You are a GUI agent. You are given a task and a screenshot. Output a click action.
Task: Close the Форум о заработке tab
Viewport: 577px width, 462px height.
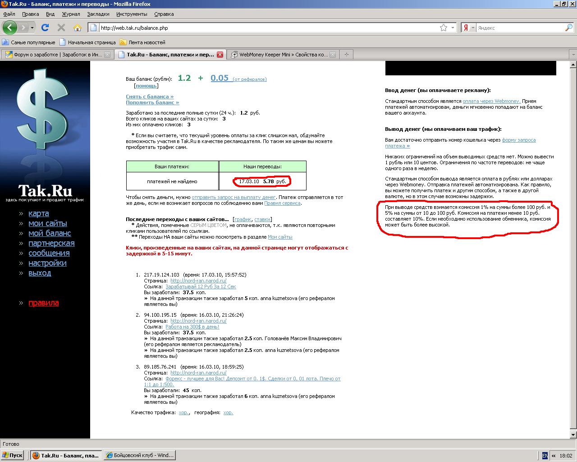pyautogui.click(x=107, y=55)
